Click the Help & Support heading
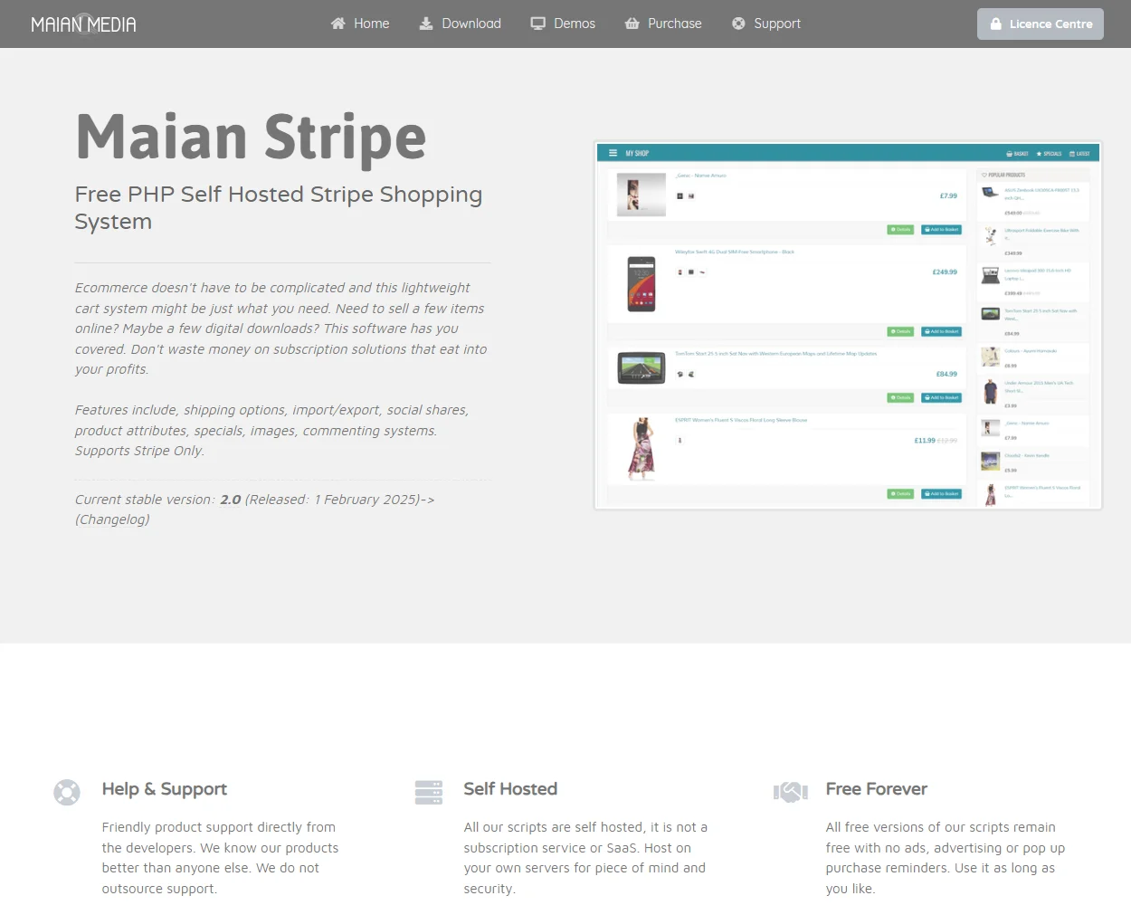Viewport: 1131px width, 905px height. point(165,789)
